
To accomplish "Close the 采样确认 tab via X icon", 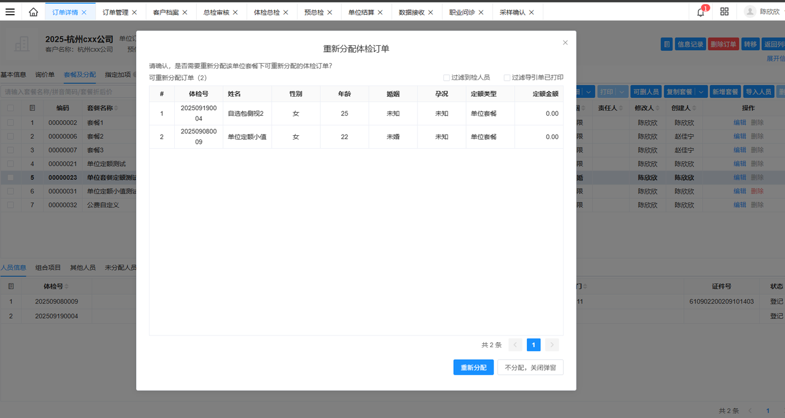I will (531, 12).
